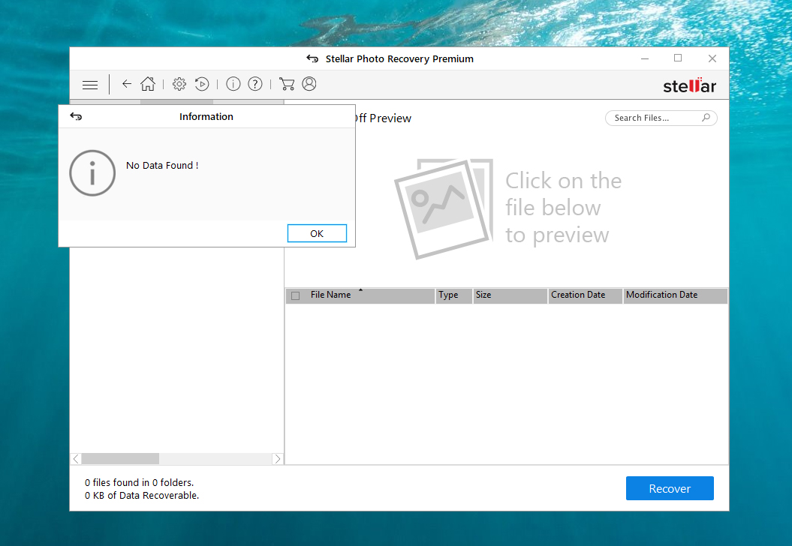The width and height of the screenshot is (792, 546).
Task: Tick the select-all checkbox beside File Name
Action: point(296,295)
